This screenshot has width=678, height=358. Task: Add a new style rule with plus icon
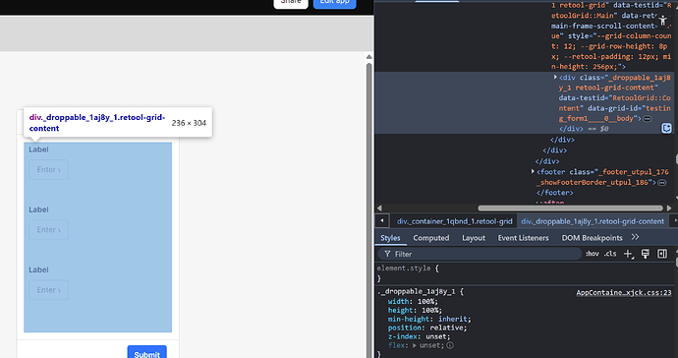pyautogui.click(x=628, y=254)
